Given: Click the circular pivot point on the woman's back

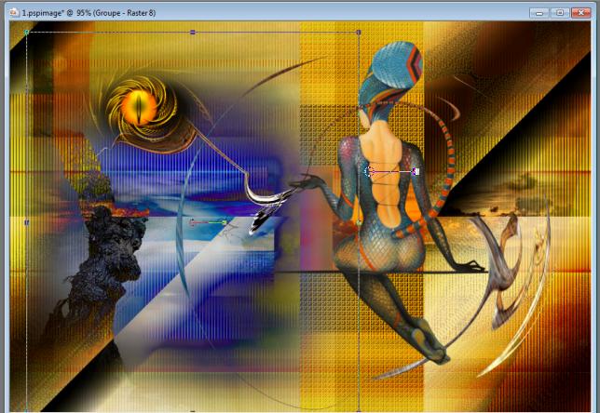Looking at the screenshot, I should (x=369, y=171).
